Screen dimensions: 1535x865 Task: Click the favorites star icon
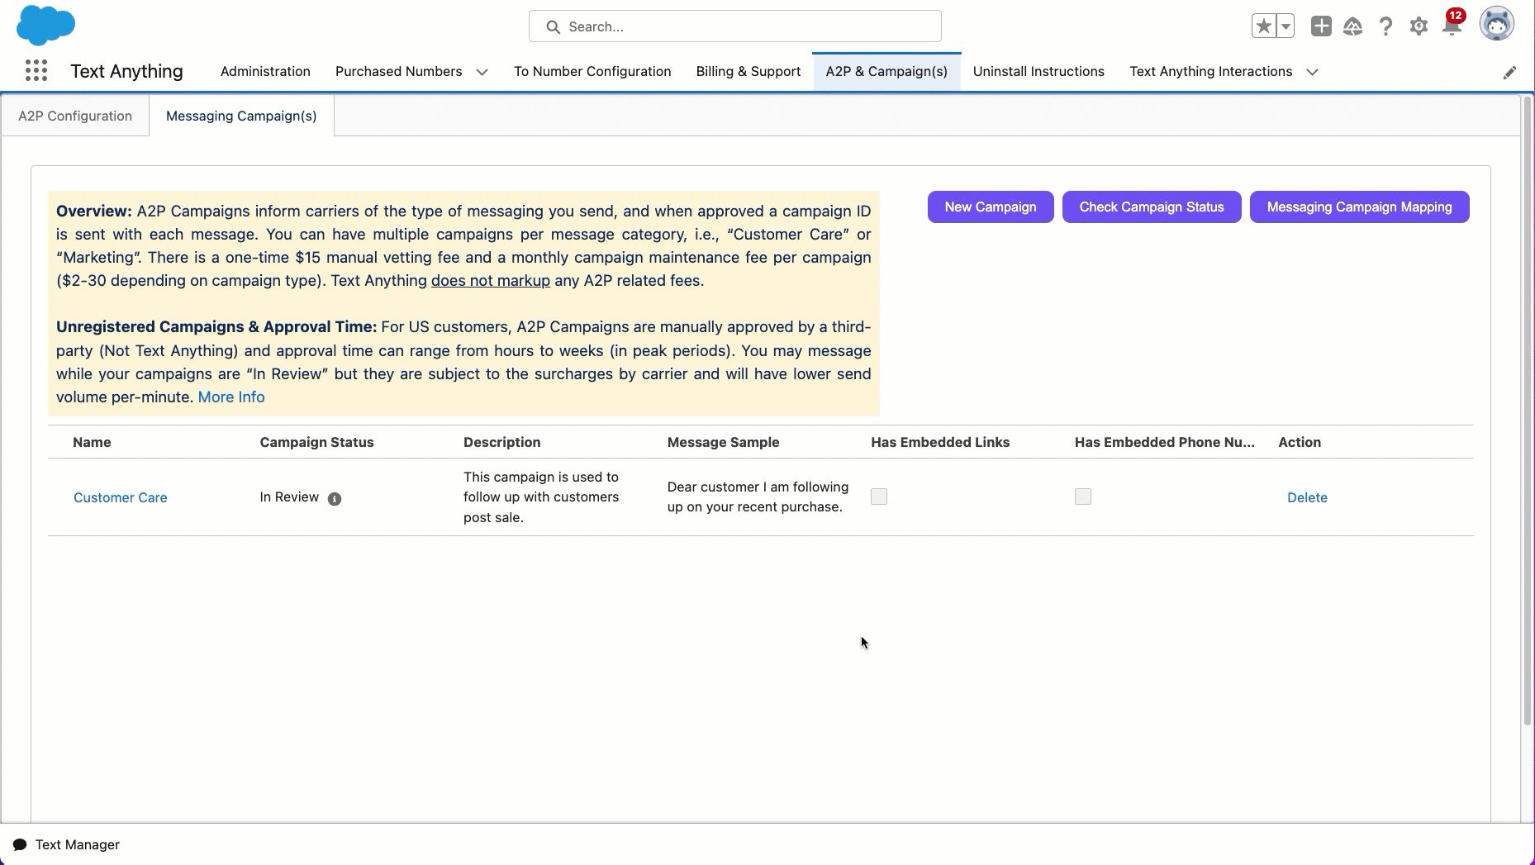pos(1263,26)
